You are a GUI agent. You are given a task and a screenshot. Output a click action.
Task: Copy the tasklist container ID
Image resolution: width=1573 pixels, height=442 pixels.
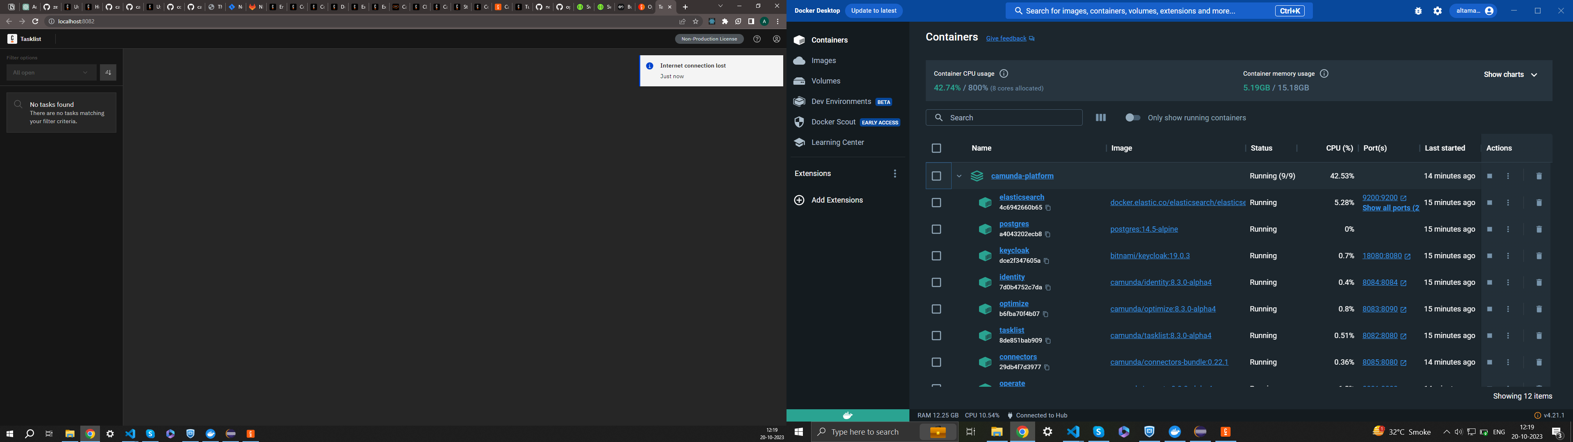1049,341
